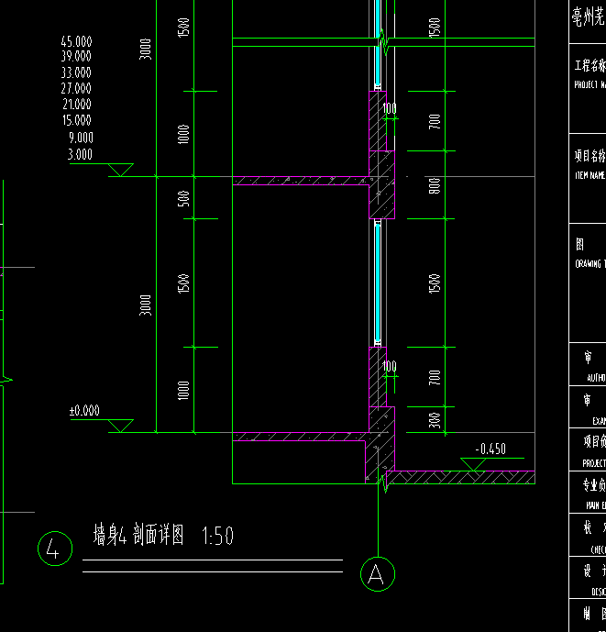Screen dimensions: 606x632
Task: Select the 300 dimension text
Action: click(x=435, y=420)
